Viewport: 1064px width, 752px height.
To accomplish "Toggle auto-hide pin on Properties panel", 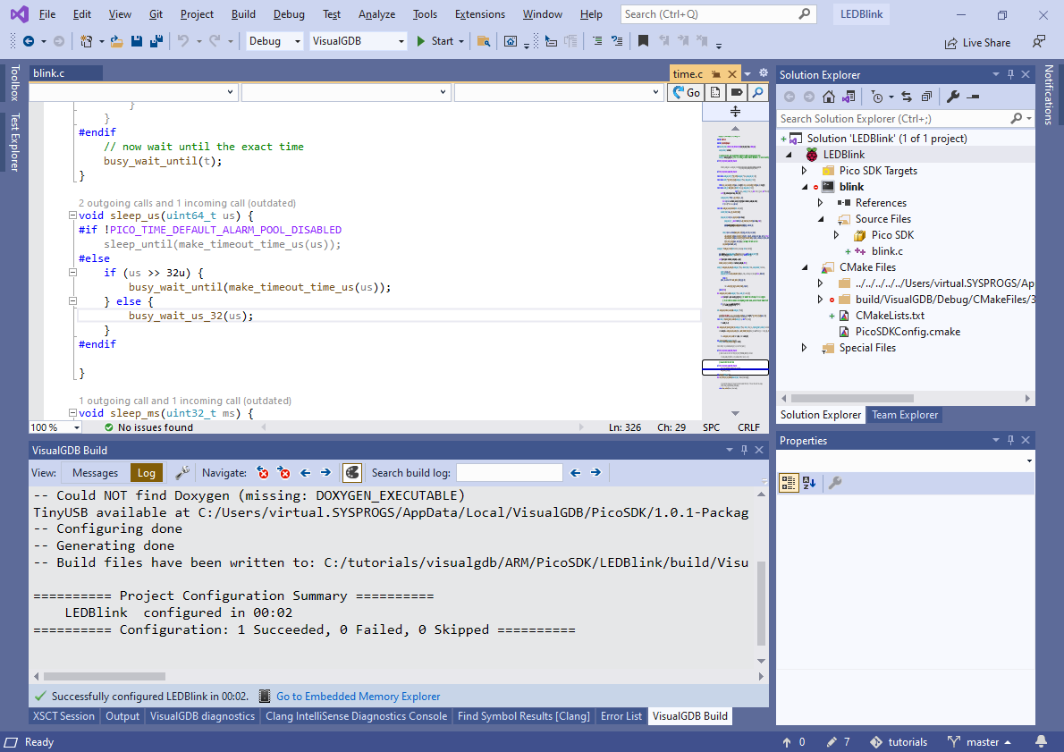I will tap(1010, 440).
